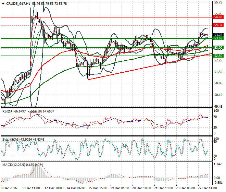The height and width of the screenshot is (192, 226).
Task: Click the RSI scale level 30
Action: (215, 127)
